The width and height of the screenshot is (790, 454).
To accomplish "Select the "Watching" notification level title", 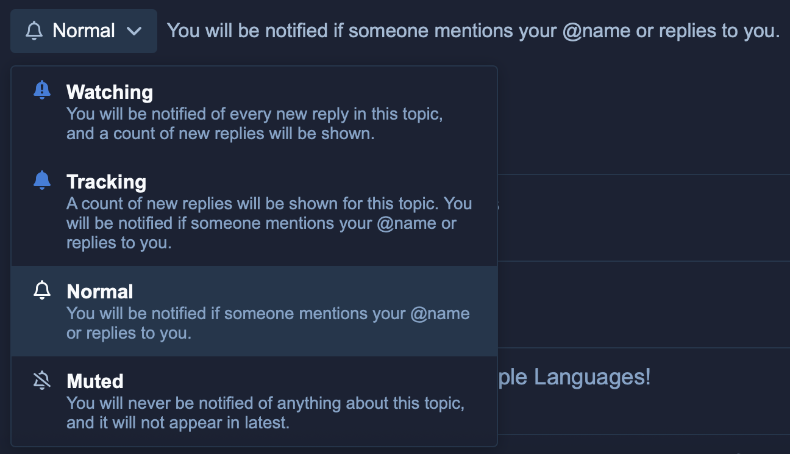I will pos(110,92).
